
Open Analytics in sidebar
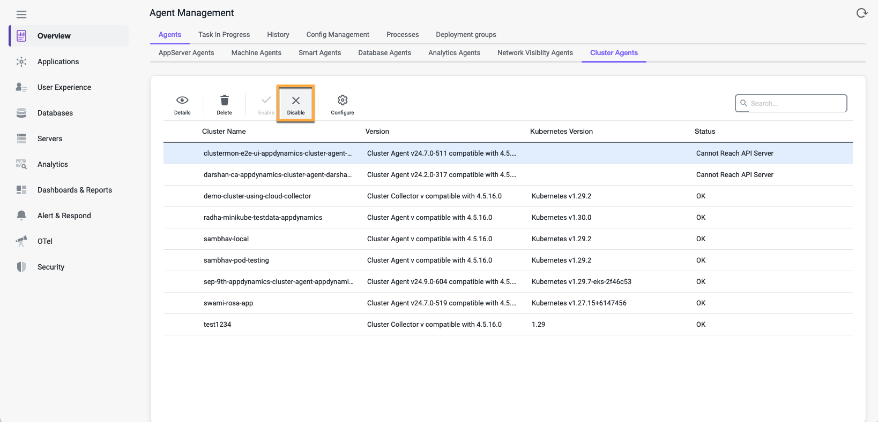click(x=69, y=164)
